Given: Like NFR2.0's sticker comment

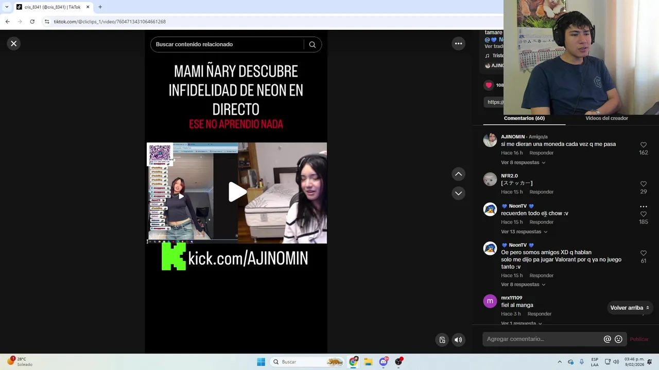Looking at the screenshot, I should pos(643,184).
